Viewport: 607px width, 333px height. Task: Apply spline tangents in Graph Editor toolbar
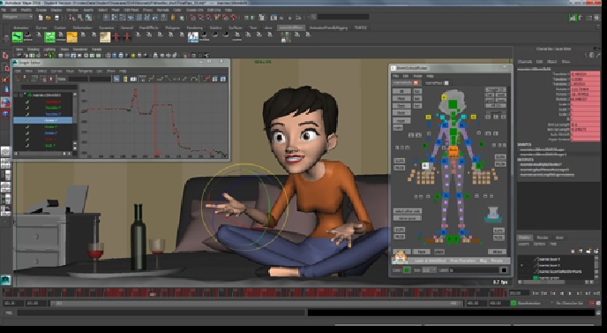pos(152,79)
